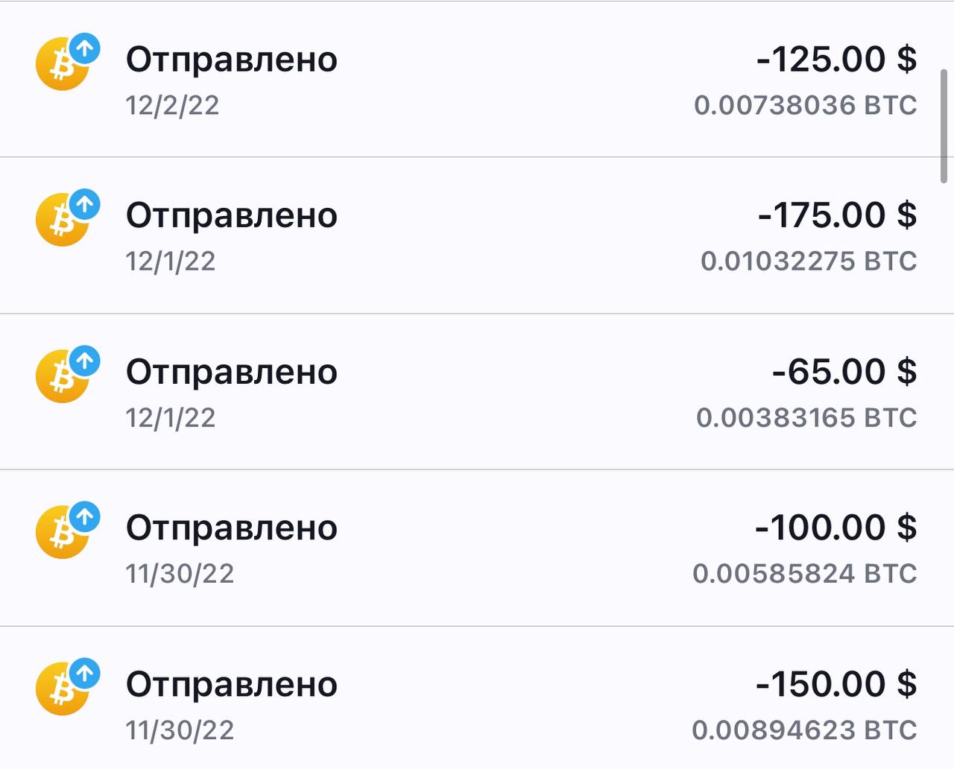Click the Bitcoin icon beside the -125.00 $ transaction

tap(64, 64)
